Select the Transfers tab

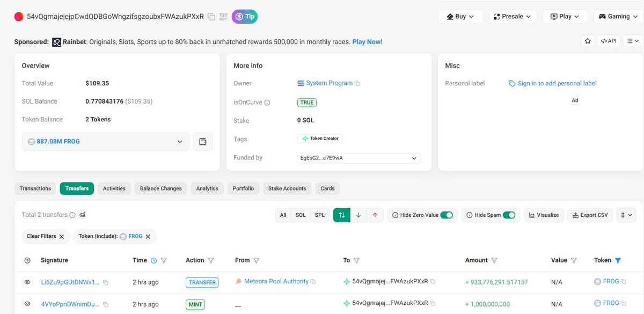(77, 188)
